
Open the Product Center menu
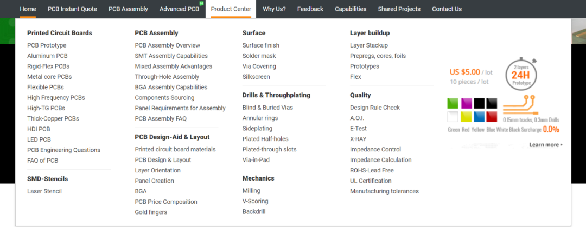pyautogui.click(x=231, y=9)
